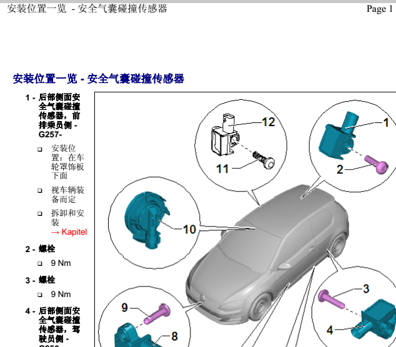Click callout number 3 in diagram
Image resolution: width=396 pixels, height=347 pixels.
(x=366, y=289)
